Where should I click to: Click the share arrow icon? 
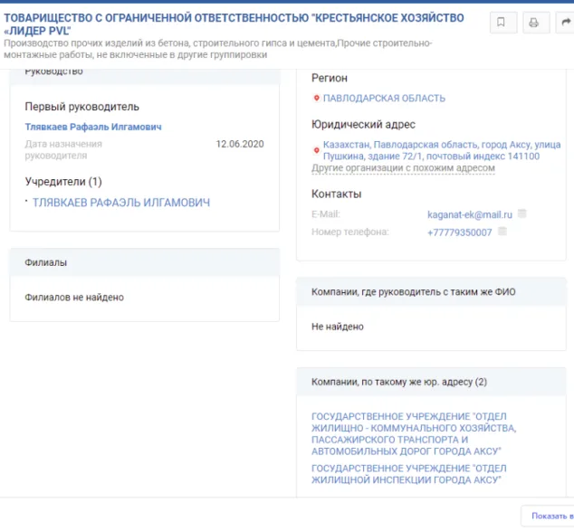[565, 24]
